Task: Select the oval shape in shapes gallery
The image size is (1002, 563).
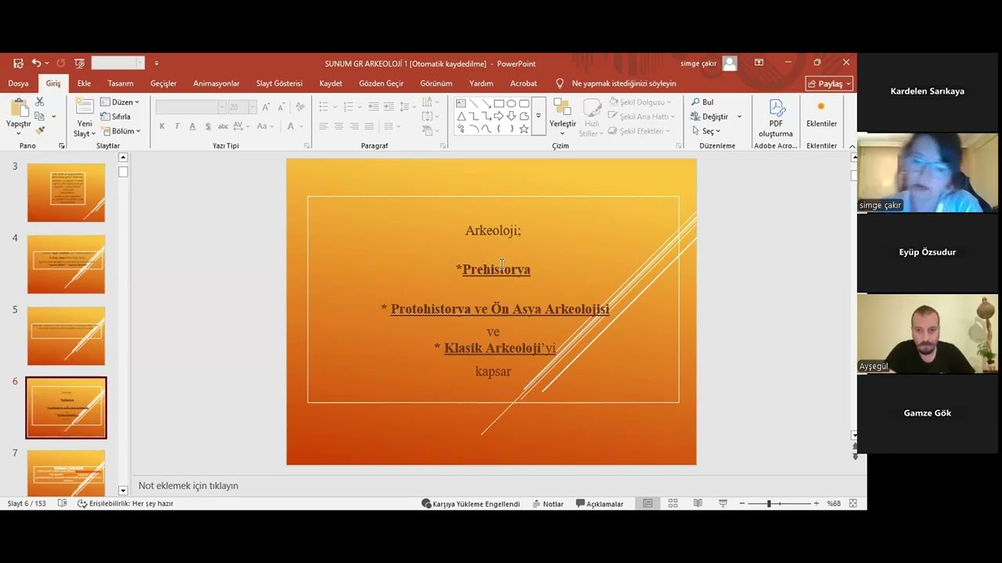Action: point(511,103)
